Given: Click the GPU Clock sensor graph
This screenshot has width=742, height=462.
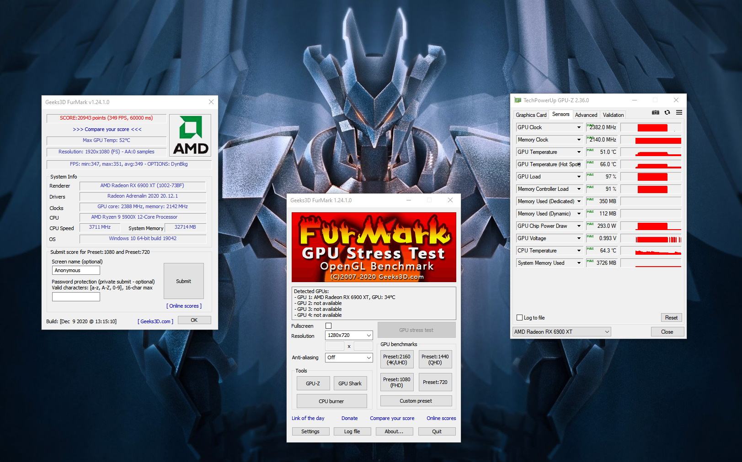Looking at the screenshot, I should [x=651, y=127].
